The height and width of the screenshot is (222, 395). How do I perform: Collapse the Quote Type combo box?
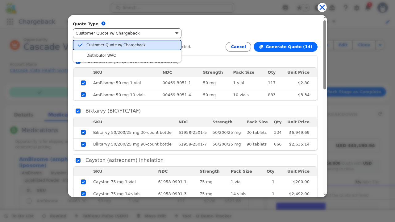pyautogui.click(x=127, y=33)
